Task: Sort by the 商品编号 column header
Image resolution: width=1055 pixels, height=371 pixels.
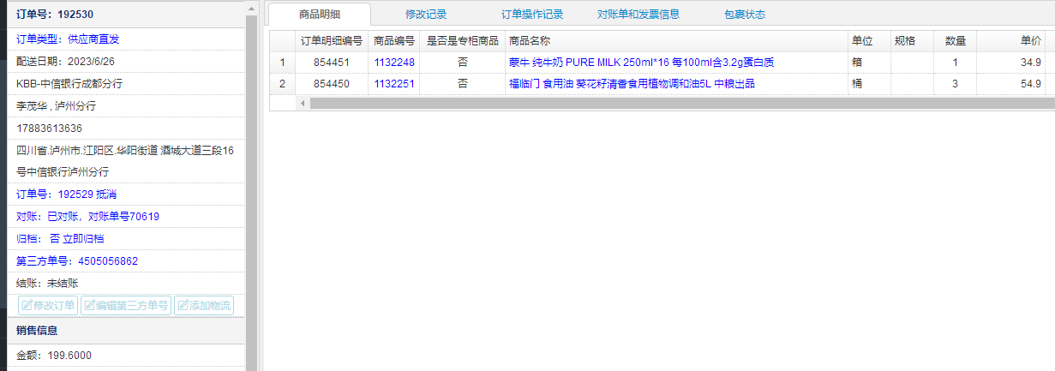Action: pyautogui.click(x=394, y=41)
